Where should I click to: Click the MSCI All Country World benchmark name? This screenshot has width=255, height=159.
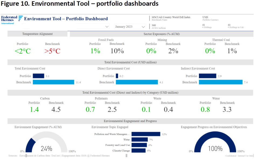click(171, 17)
